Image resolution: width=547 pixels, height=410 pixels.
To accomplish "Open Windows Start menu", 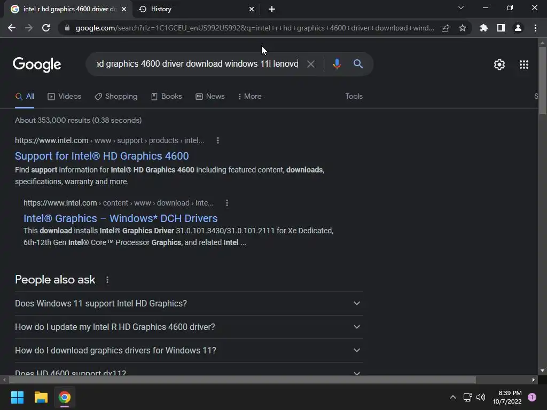I will pos(17,397).
